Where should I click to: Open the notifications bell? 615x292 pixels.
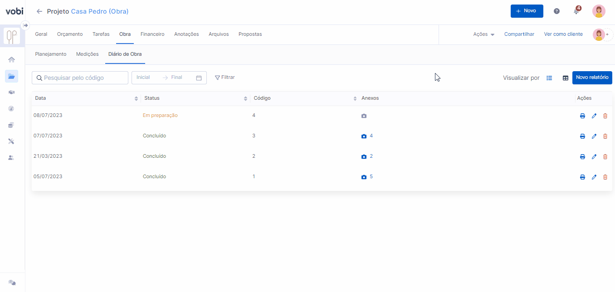[x=576, y=11]
